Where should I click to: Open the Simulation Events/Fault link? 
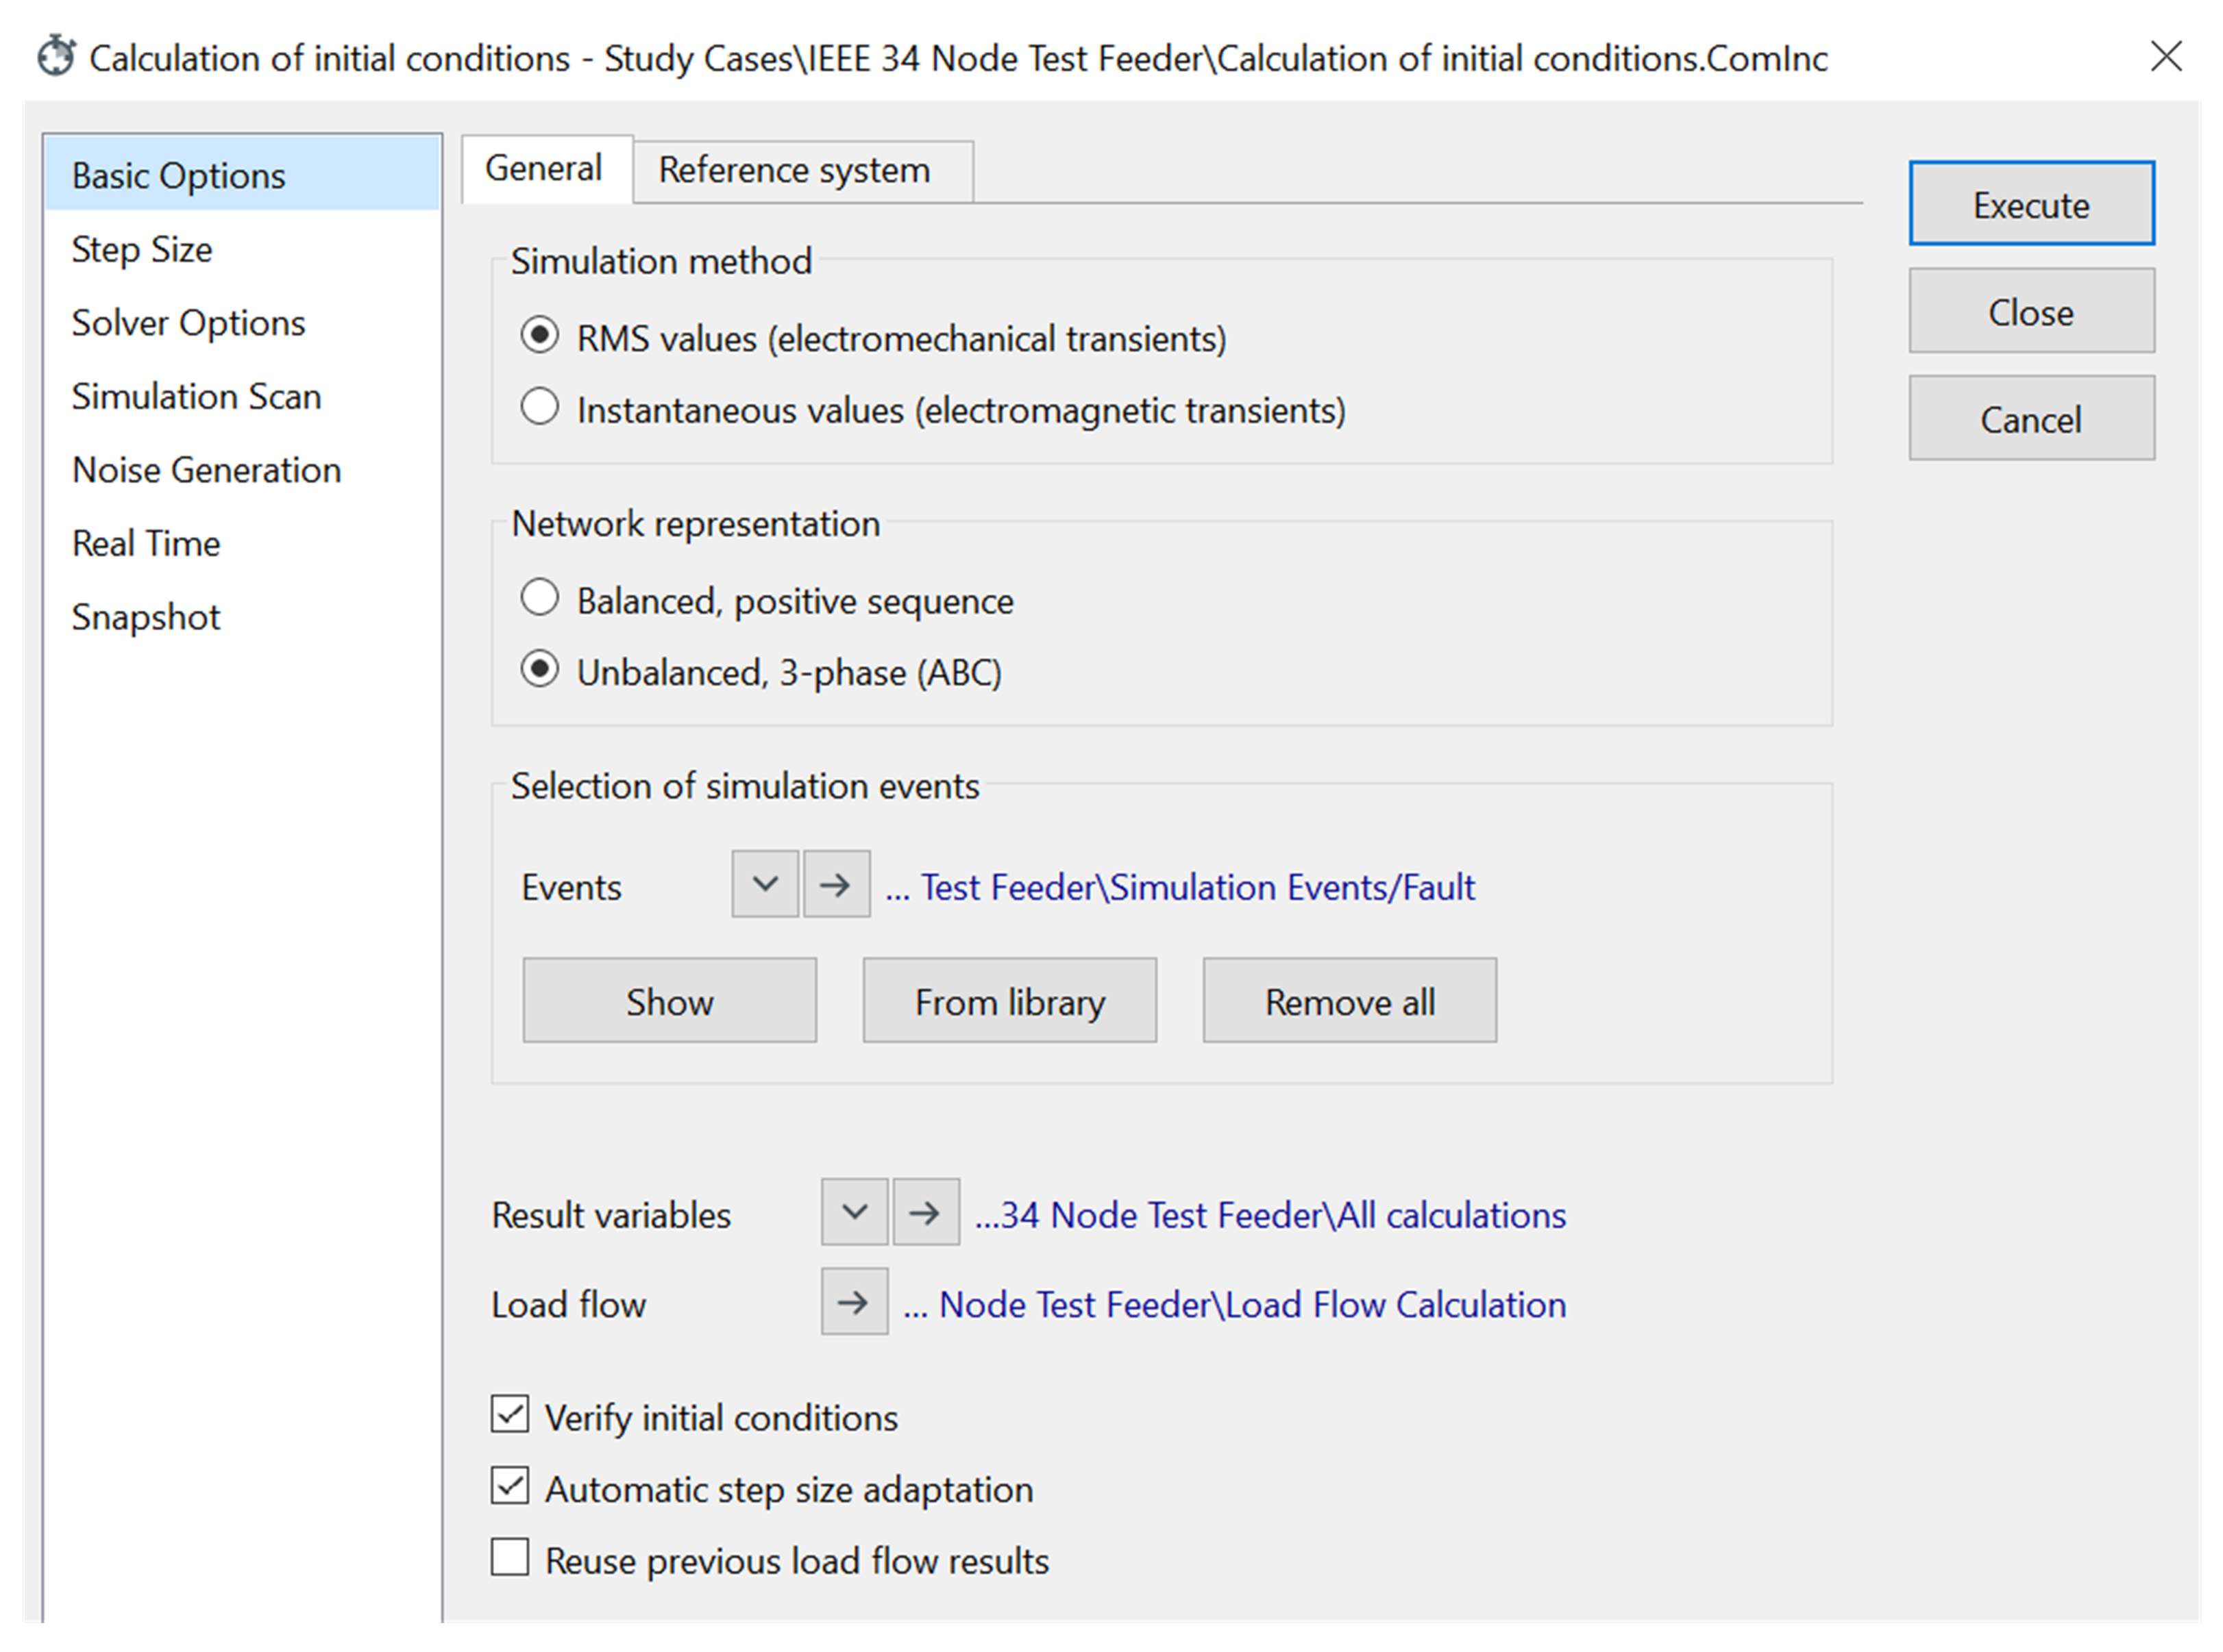(x=1196, y=887)
